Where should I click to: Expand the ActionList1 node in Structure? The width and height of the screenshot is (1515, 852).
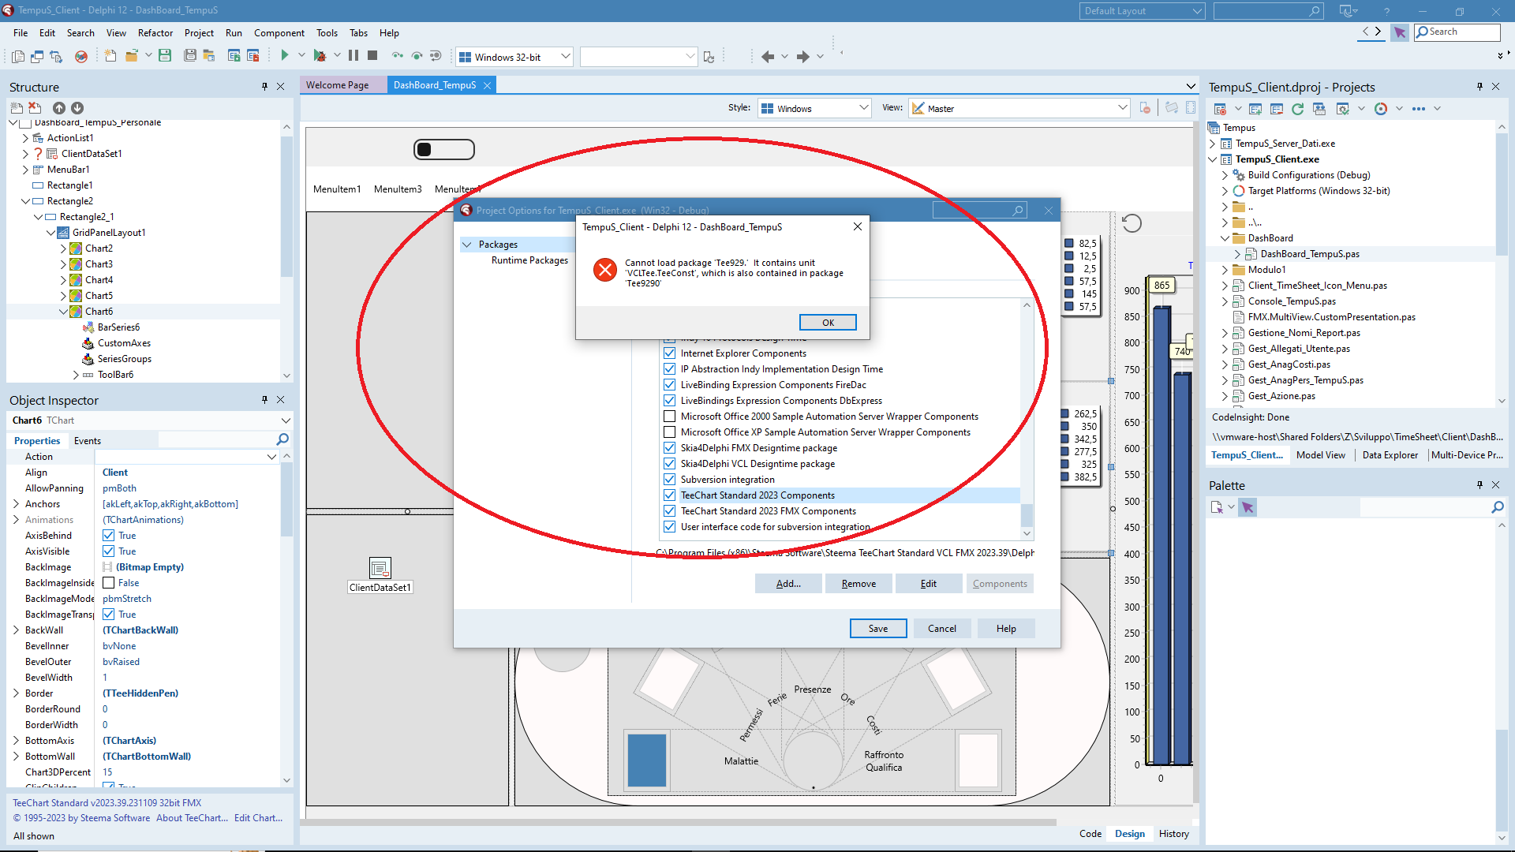click(x=25, y=138)
